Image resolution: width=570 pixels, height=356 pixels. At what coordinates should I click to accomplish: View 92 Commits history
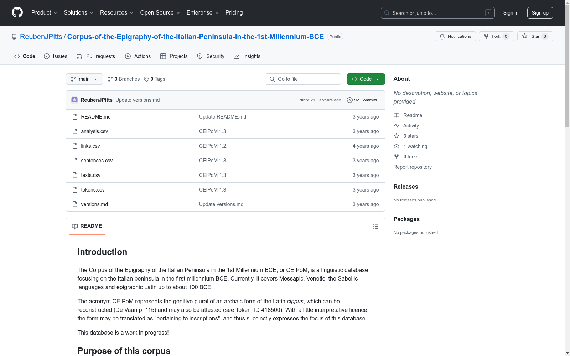(x=362, y=100)
